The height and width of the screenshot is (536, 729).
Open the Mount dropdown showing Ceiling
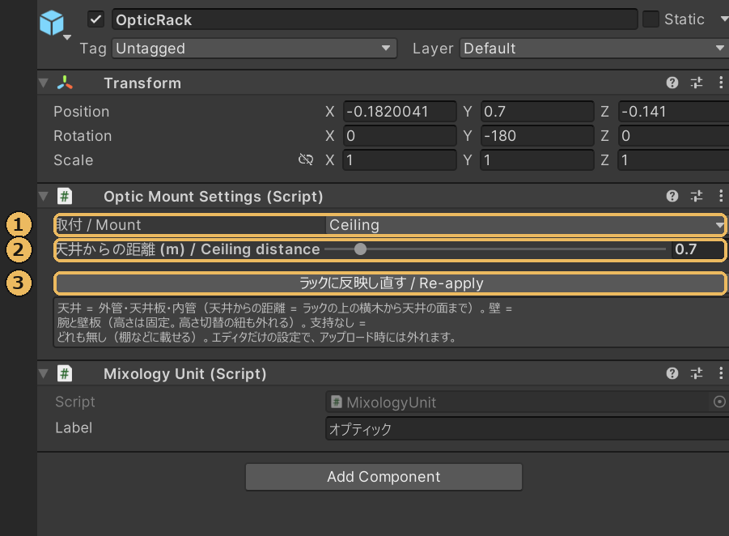coord(525,225)
